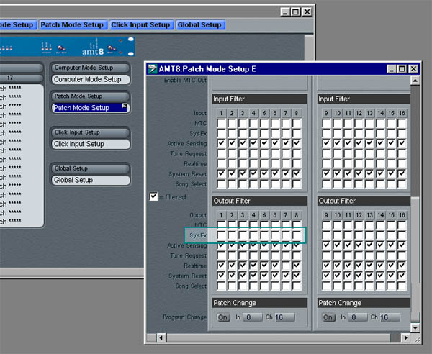Uncheck Output Filter System Reset for output 15

click(x=391, y=276)
